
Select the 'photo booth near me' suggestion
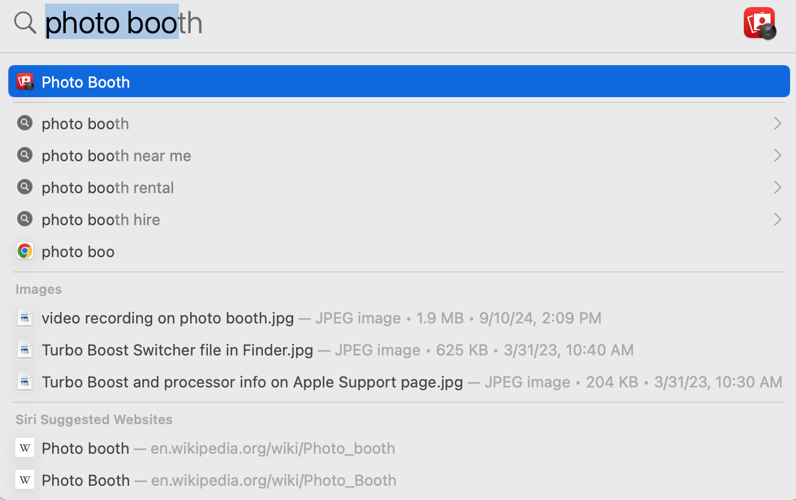pyautogui.click(x=116, y=155)
